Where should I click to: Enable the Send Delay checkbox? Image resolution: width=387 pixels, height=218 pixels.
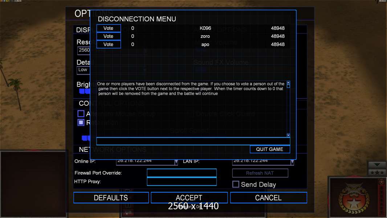tap(236, 184)
